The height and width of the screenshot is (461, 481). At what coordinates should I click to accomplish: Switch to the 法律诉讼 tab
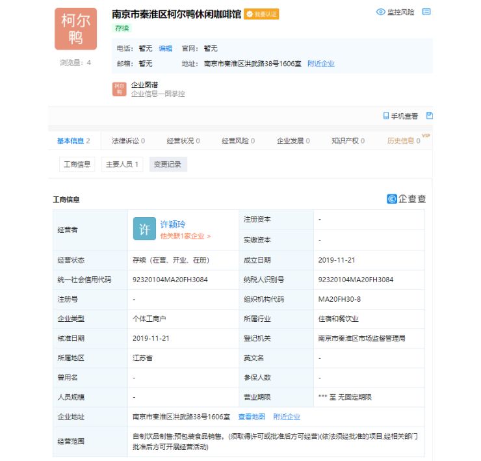(128, 141)
